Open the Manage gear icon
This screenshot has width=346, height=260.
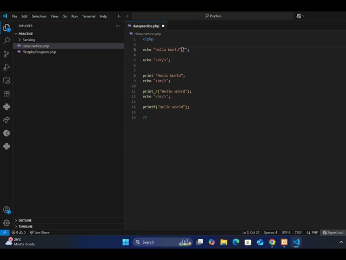(x=6, y=223)
